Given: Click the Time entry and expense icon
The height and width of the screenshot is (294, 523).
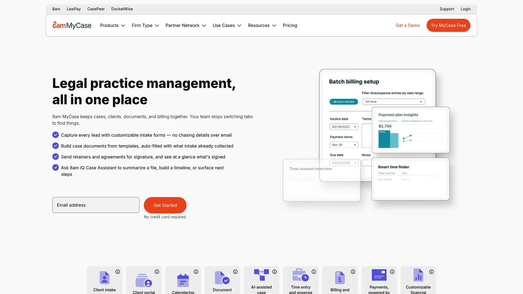Looking at the screenshot, I should (301, 275).
